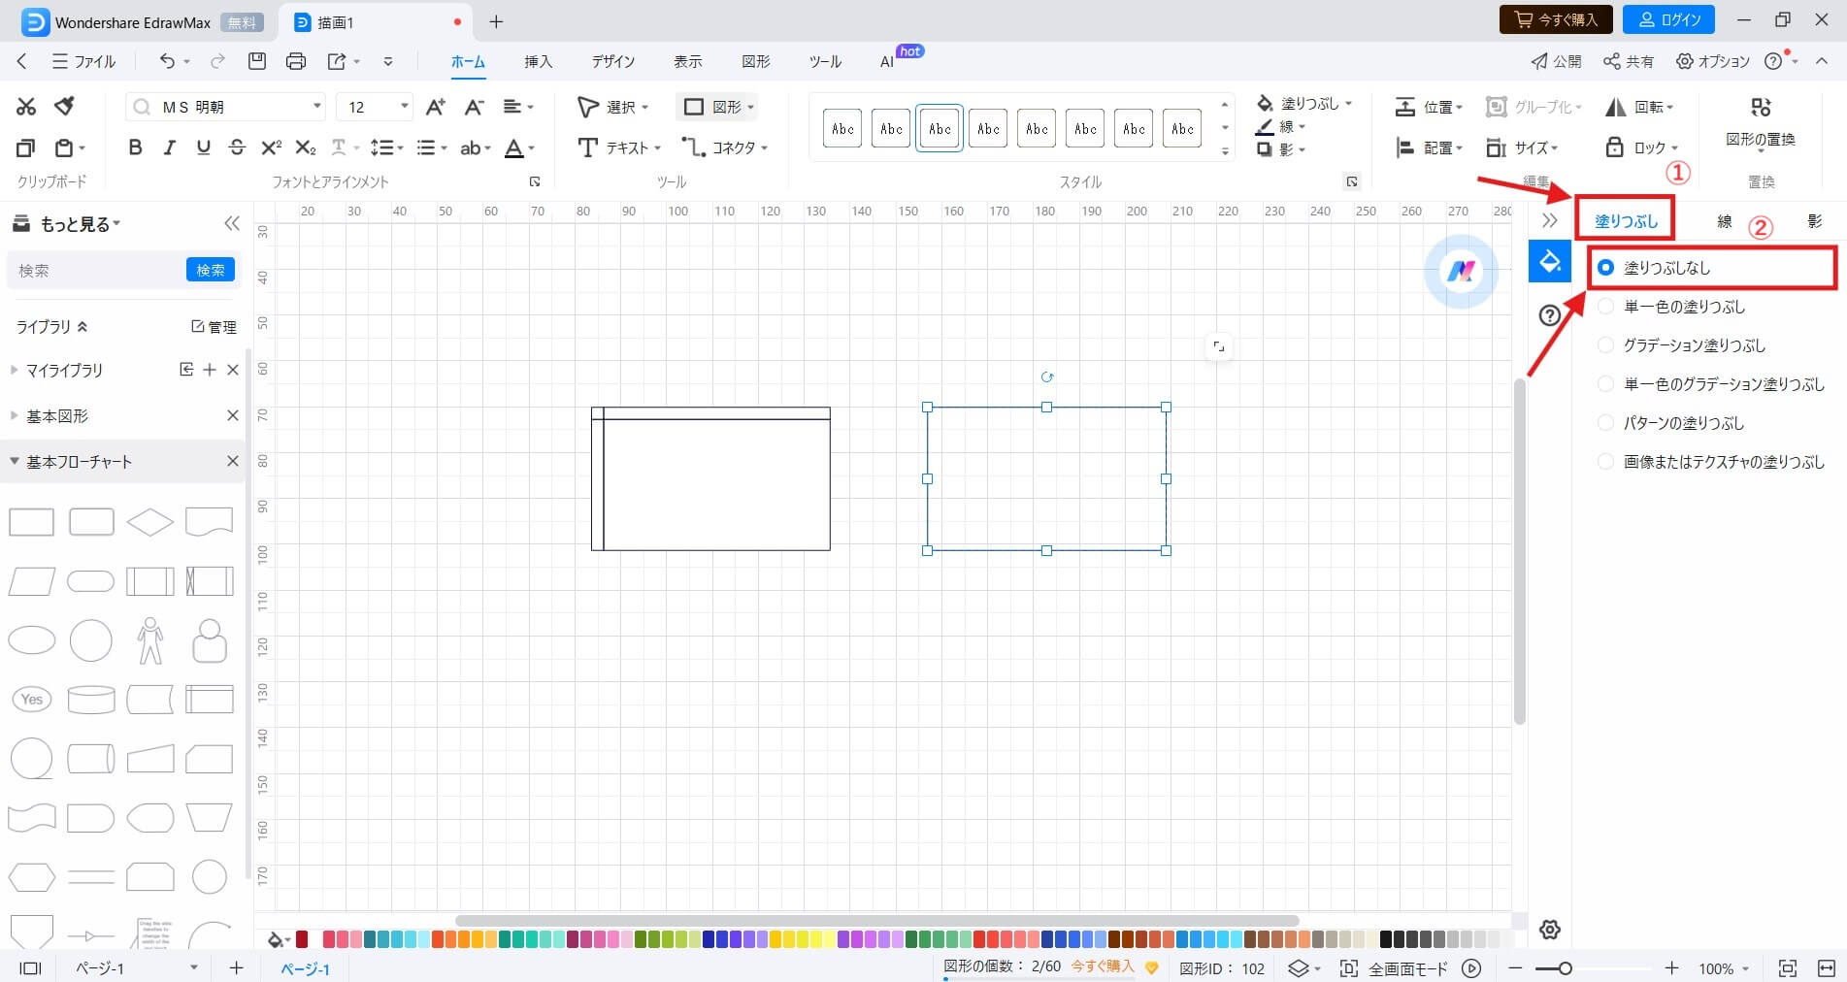
Task: Click the 共有 share button
Action: pos(1629,61)
